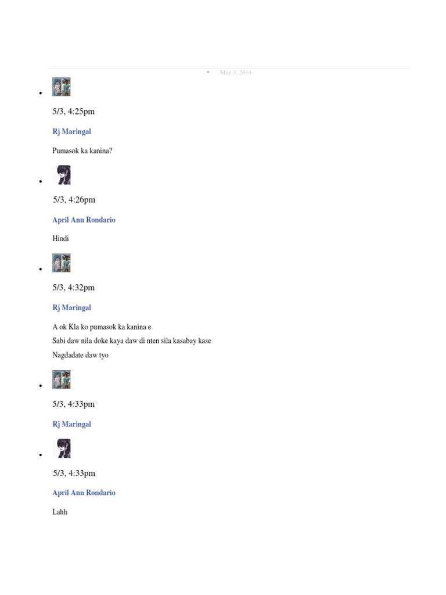
Task: Click the 'Nagdadate daw tyo' message line
Action: click(80, 355)
